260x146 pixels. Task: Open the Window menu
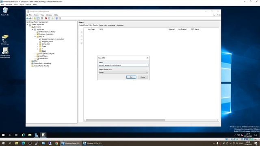click(x=49, y=15)
